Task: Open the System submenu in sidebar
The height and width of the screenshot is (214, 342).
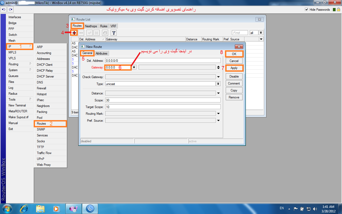Action: point(20,70)
